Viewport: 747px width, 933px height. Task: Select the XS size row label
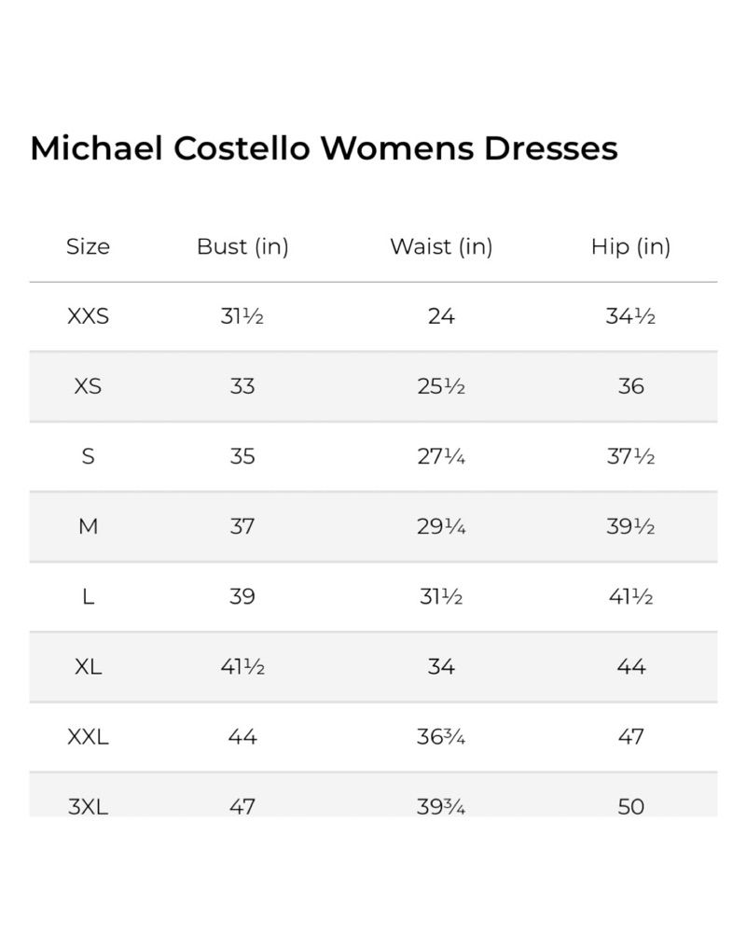[x=88, y=386]
